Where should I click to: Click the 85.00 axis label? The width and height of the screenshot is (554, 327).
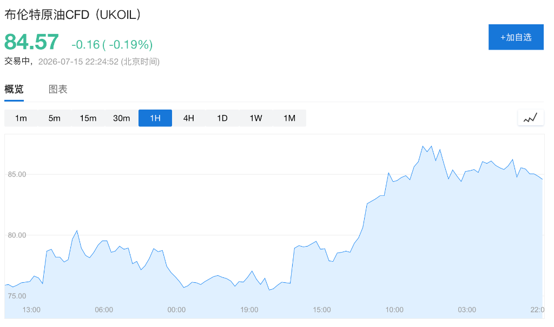coord(17,174)
